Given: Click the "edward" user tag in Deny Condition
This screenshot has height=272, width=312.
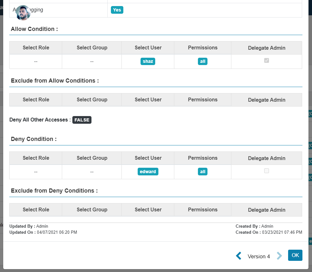Looking at the screenshot, I should (x=148, y=171).
